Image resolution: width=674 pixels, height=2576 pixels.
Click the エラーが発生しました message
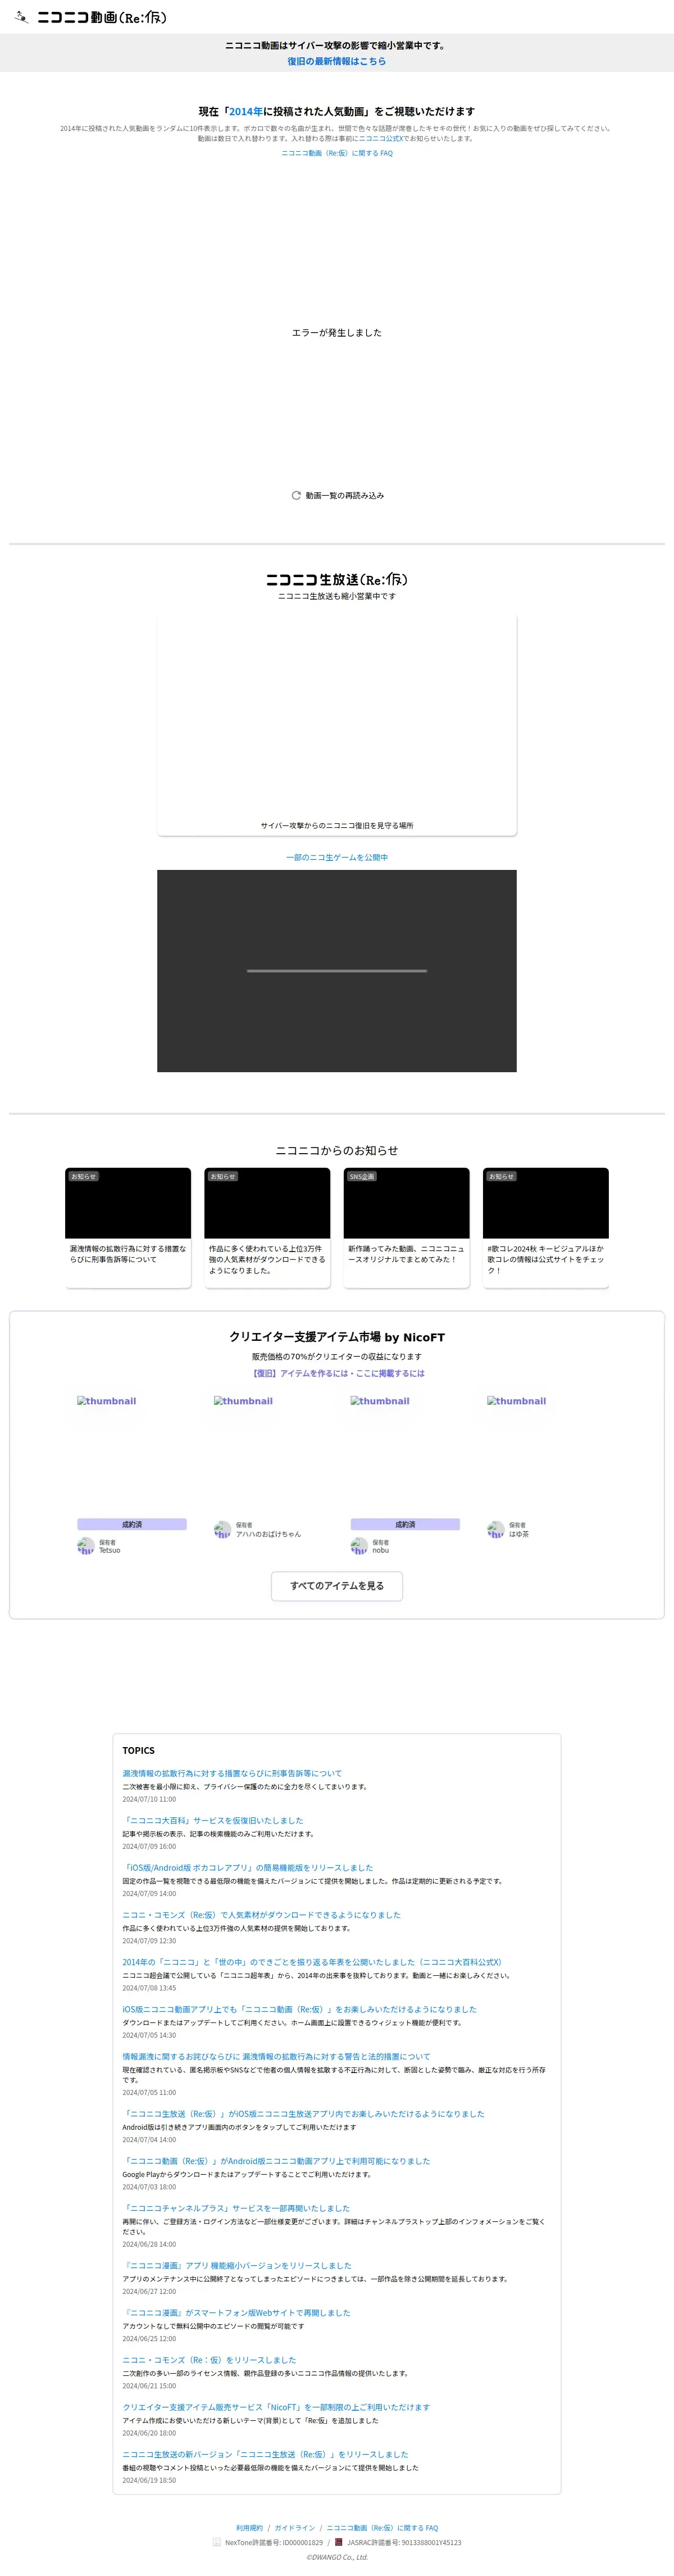click(337, 332)
